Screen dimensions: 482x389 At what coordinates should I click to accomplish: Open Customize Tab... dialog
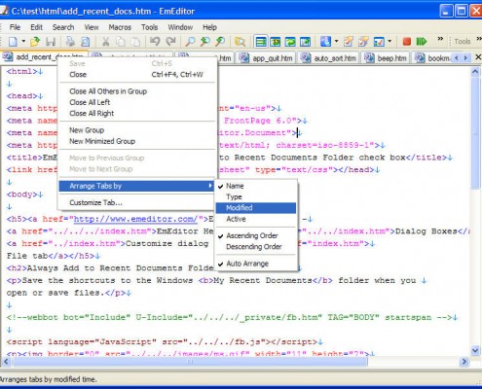[136, 203]
